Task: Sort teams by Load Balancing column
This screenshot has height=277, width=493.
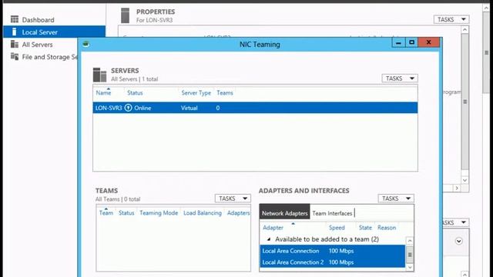Action: [203, 213]
